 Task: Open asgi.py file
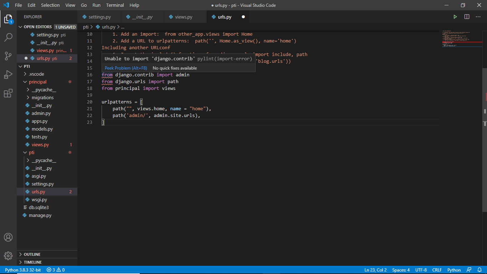(x=39, y=176)
